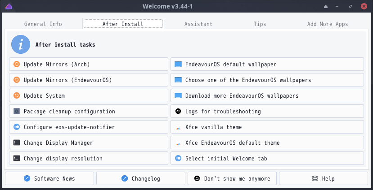Click the face icon beside Logs for troubleshooting
This screenshot has width=373, height=190.
[178, 111]
